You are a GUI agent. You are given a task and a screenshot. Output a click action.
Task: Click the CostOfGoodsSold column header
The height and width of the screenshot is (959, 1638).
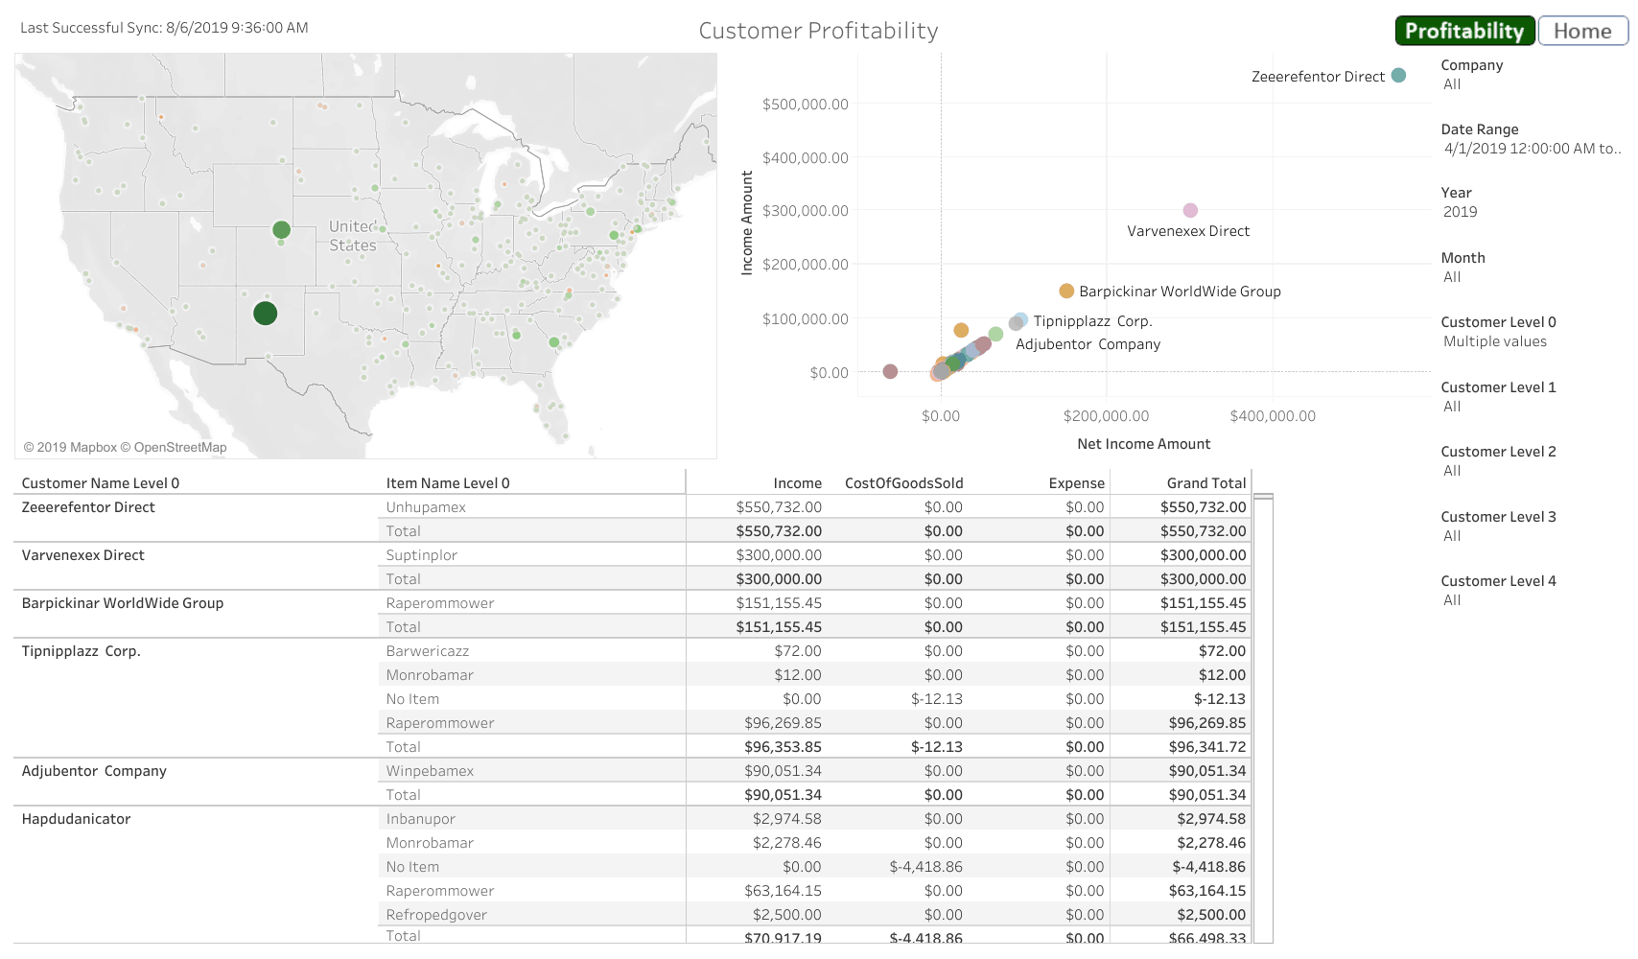(x=903, y=483)
